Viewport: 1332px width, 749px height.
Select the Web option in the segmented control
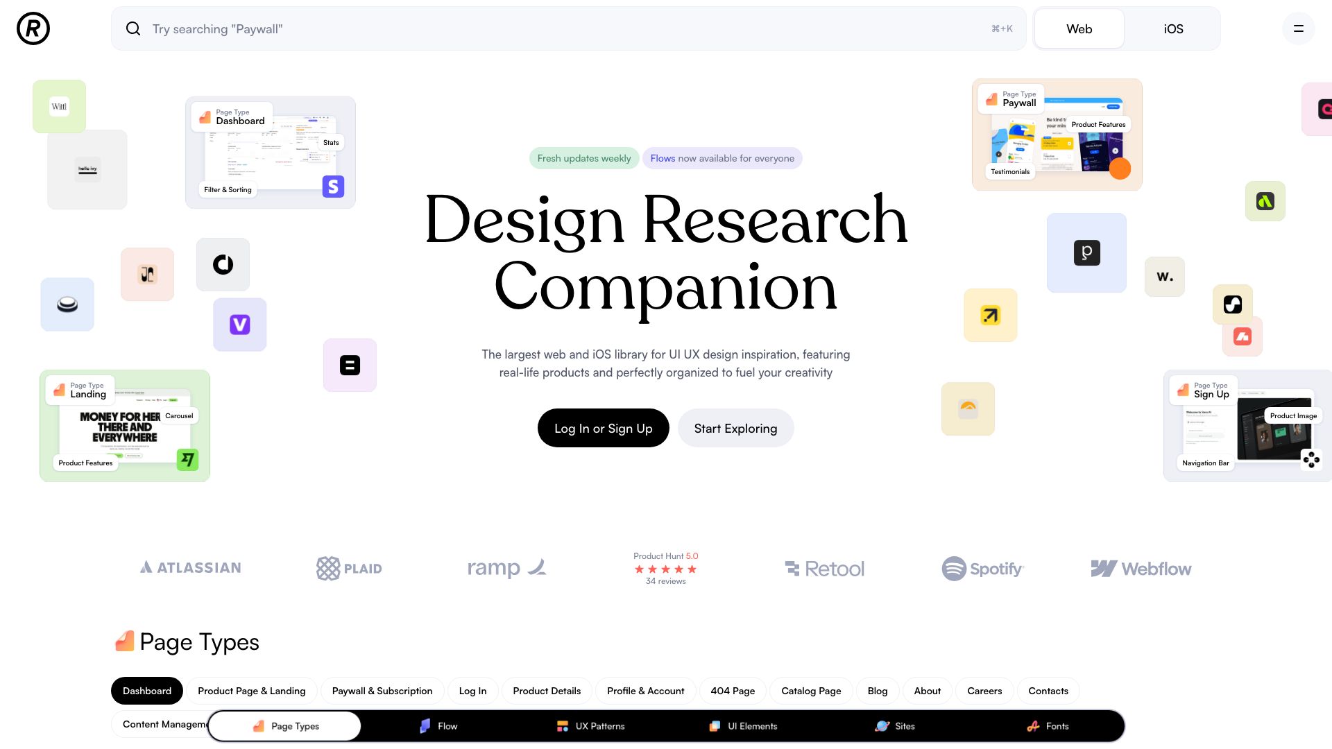pyautogui.click(x=1079, y=28)
